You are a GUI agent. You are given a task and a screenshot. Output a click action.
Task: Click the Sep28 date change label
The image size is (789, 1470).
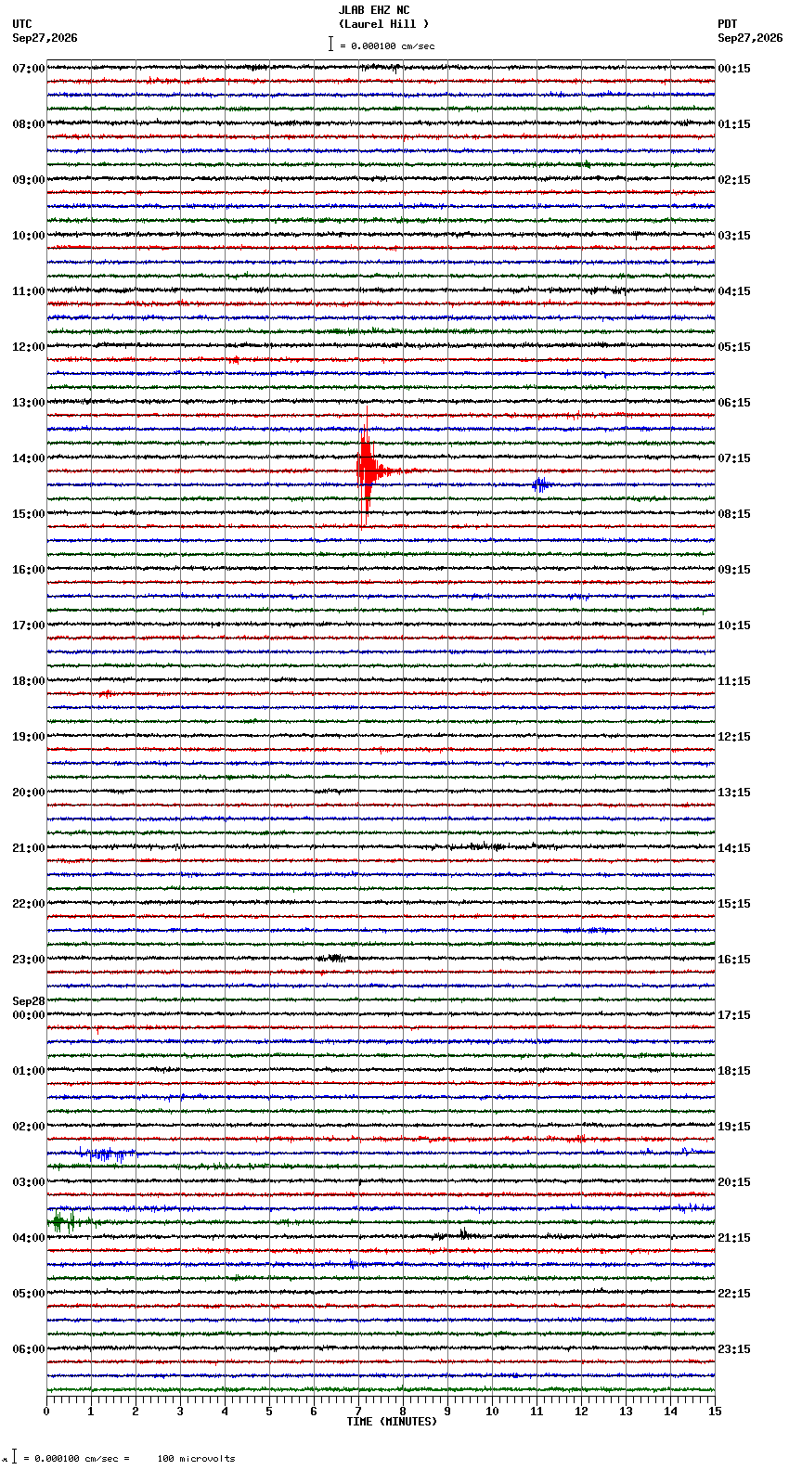point(29,1001)
